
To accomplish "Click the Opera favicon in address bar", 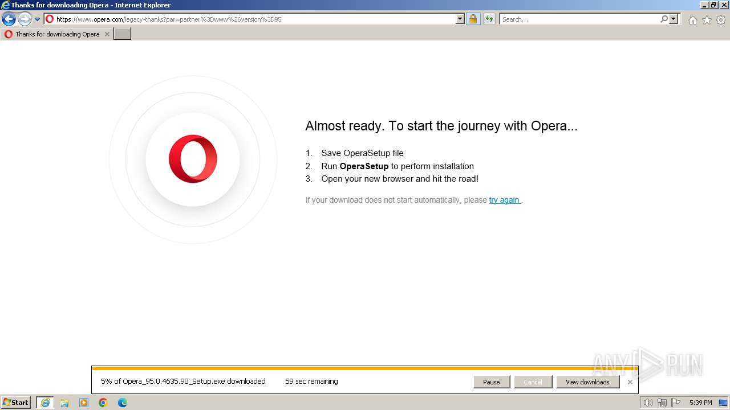I will click(x=50, y=19).
